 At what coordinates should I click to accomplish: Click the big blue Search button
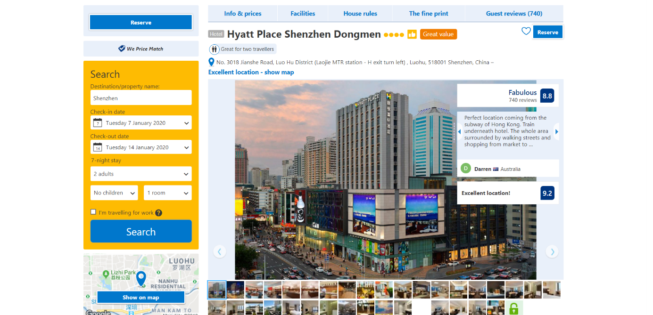coord(141,231)
